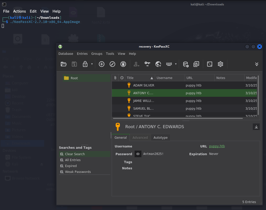Open the terminal Actions menu

tap(20, 11)
